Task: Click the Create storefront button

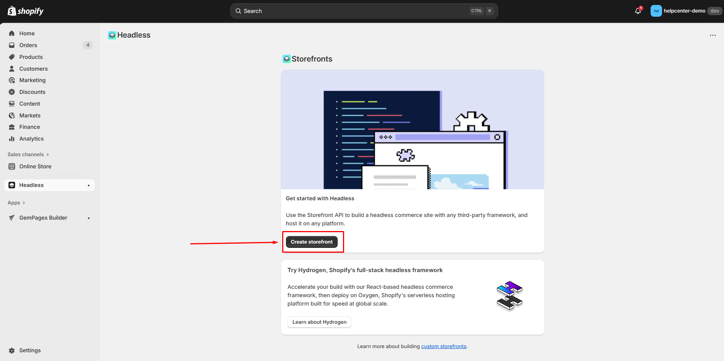Action: point(312,242)
